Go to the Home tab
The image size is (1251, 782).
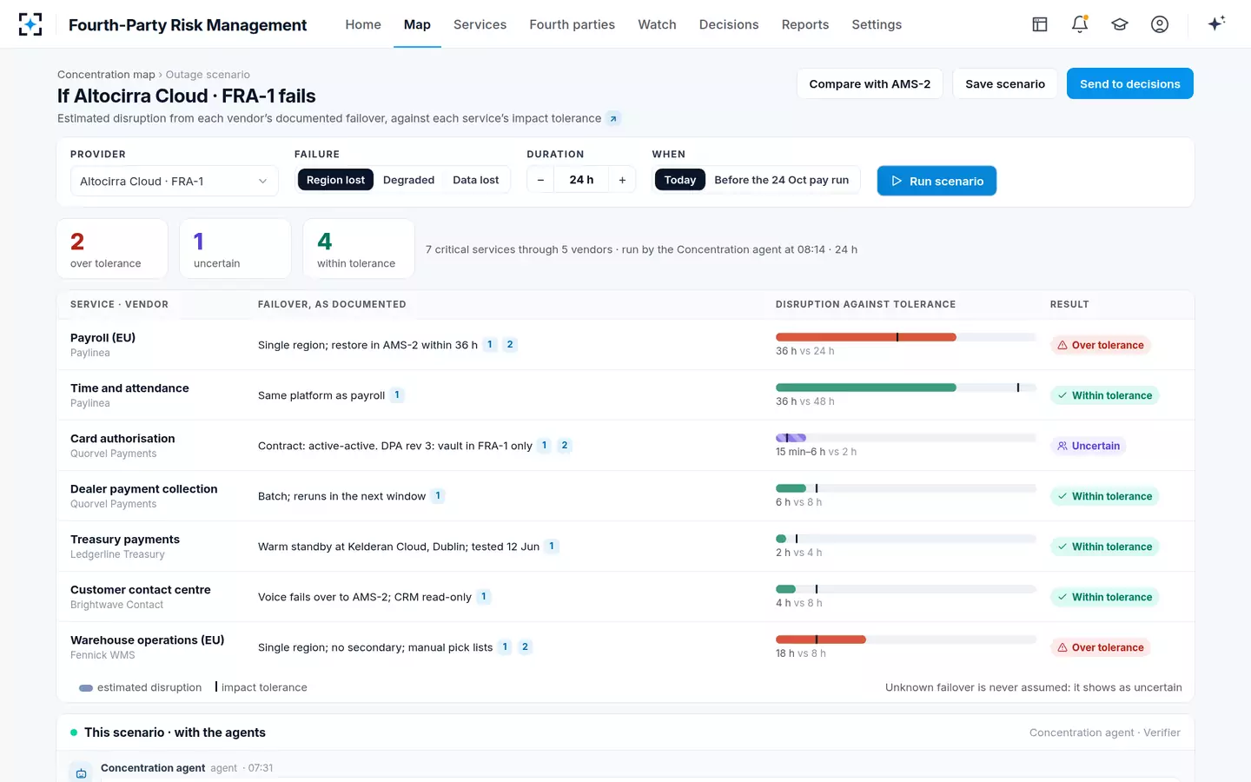363,24
